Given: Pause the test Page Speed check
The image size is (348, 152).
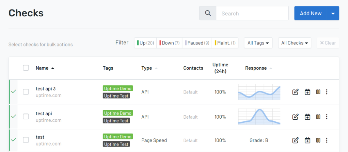Looking at the screenshot, I should tap(318, 140).
